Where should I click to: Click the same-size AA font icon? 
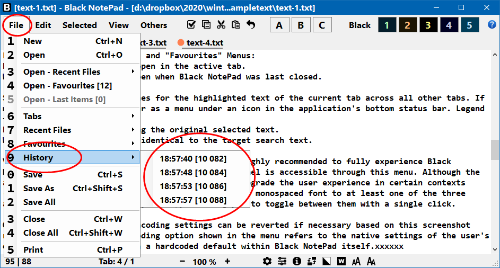click(x=356, y=262)
